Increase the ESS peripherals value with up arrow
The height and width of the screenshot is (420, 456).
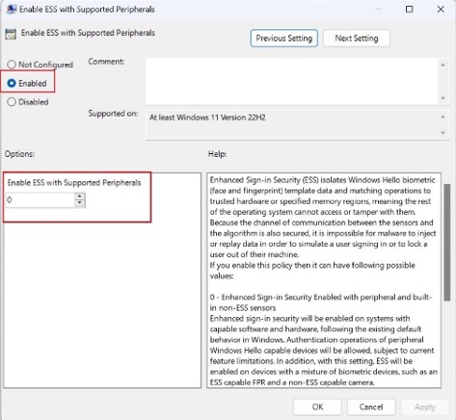pyautogui.click(x=80, y=197)
